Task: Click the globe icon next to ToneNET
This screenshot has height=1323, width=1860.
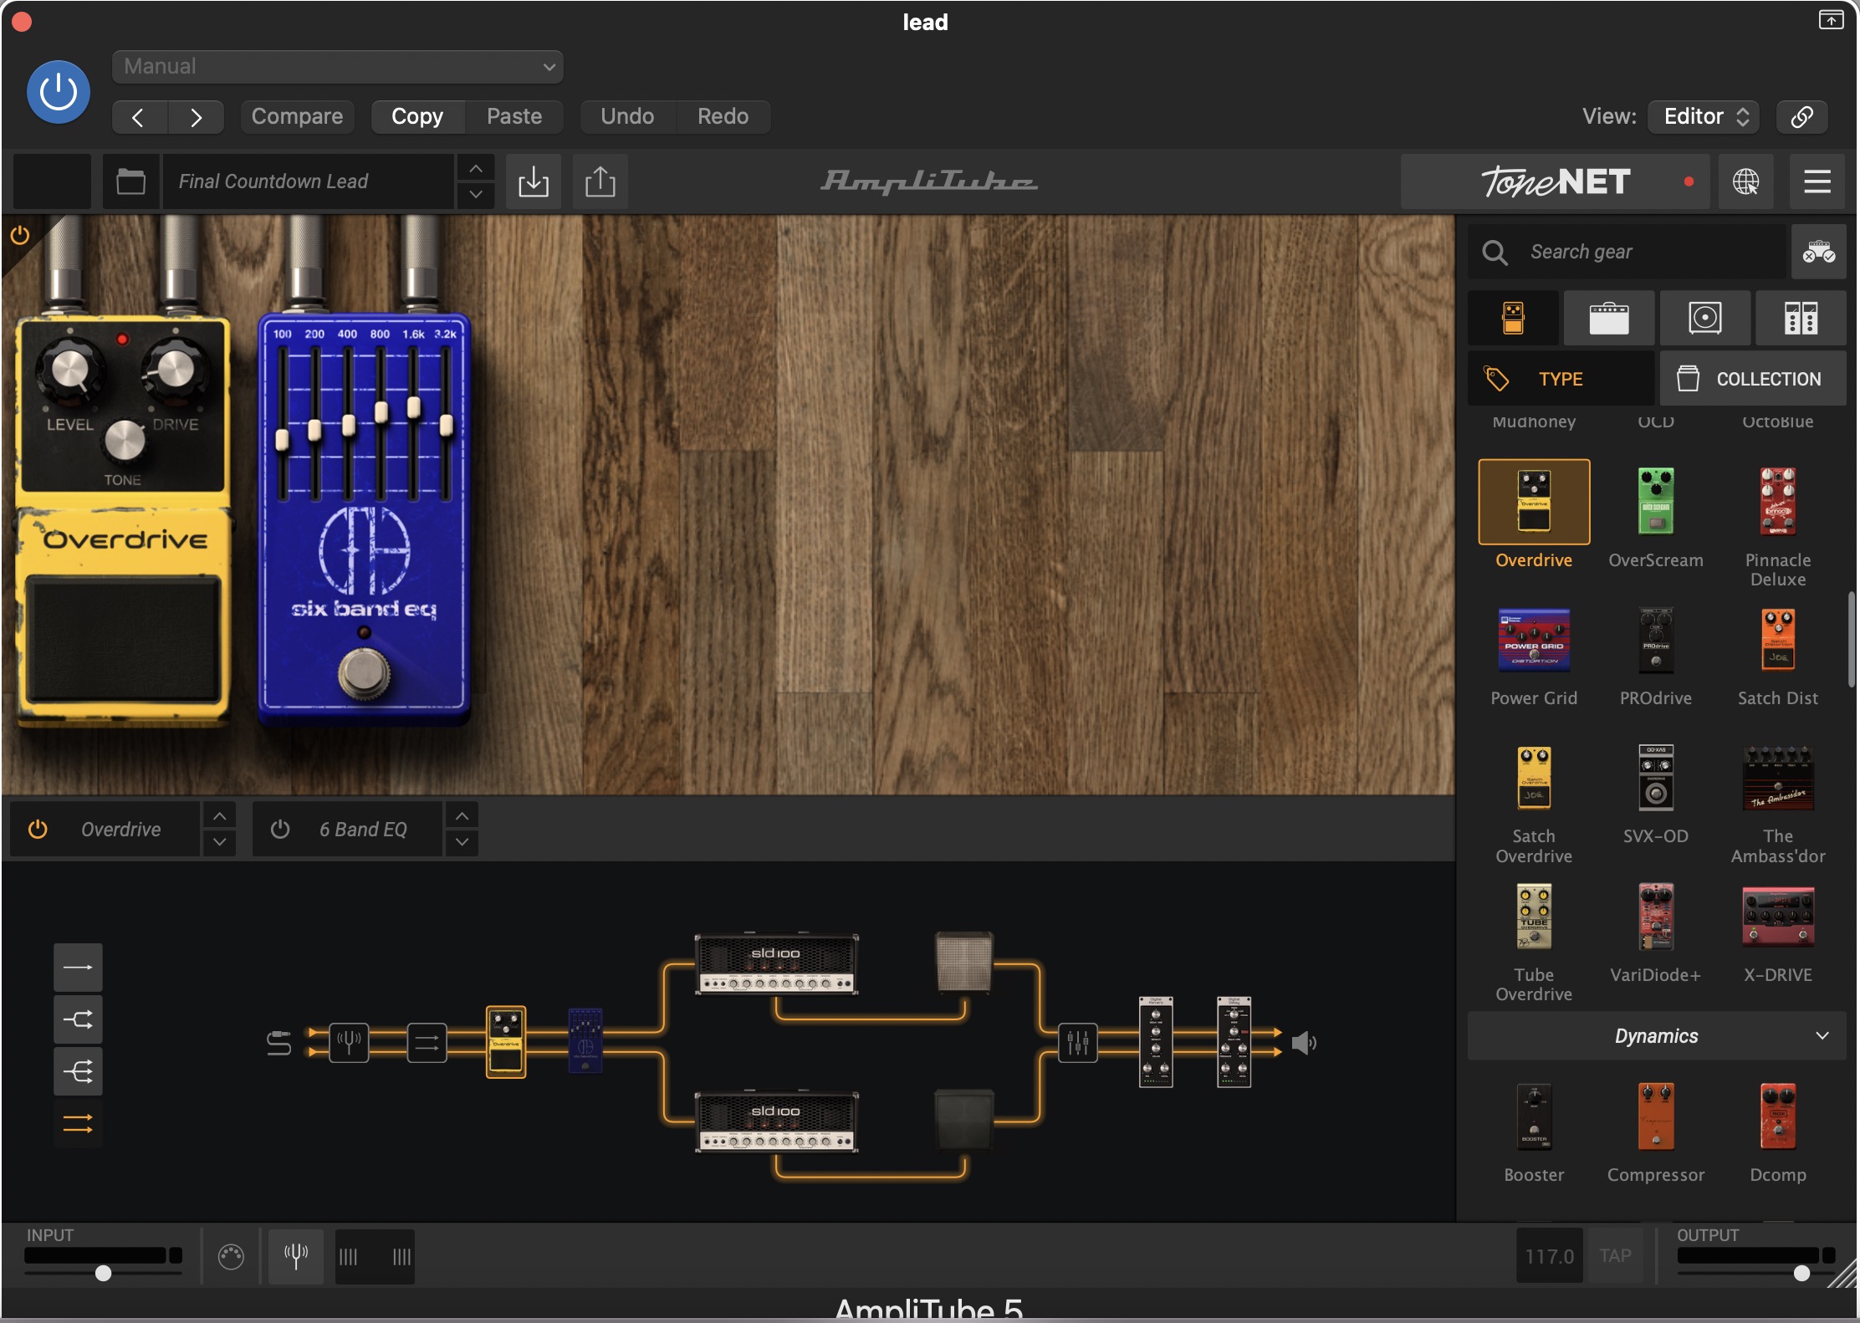Action: pyautogui.click(x=1745, y=181)
